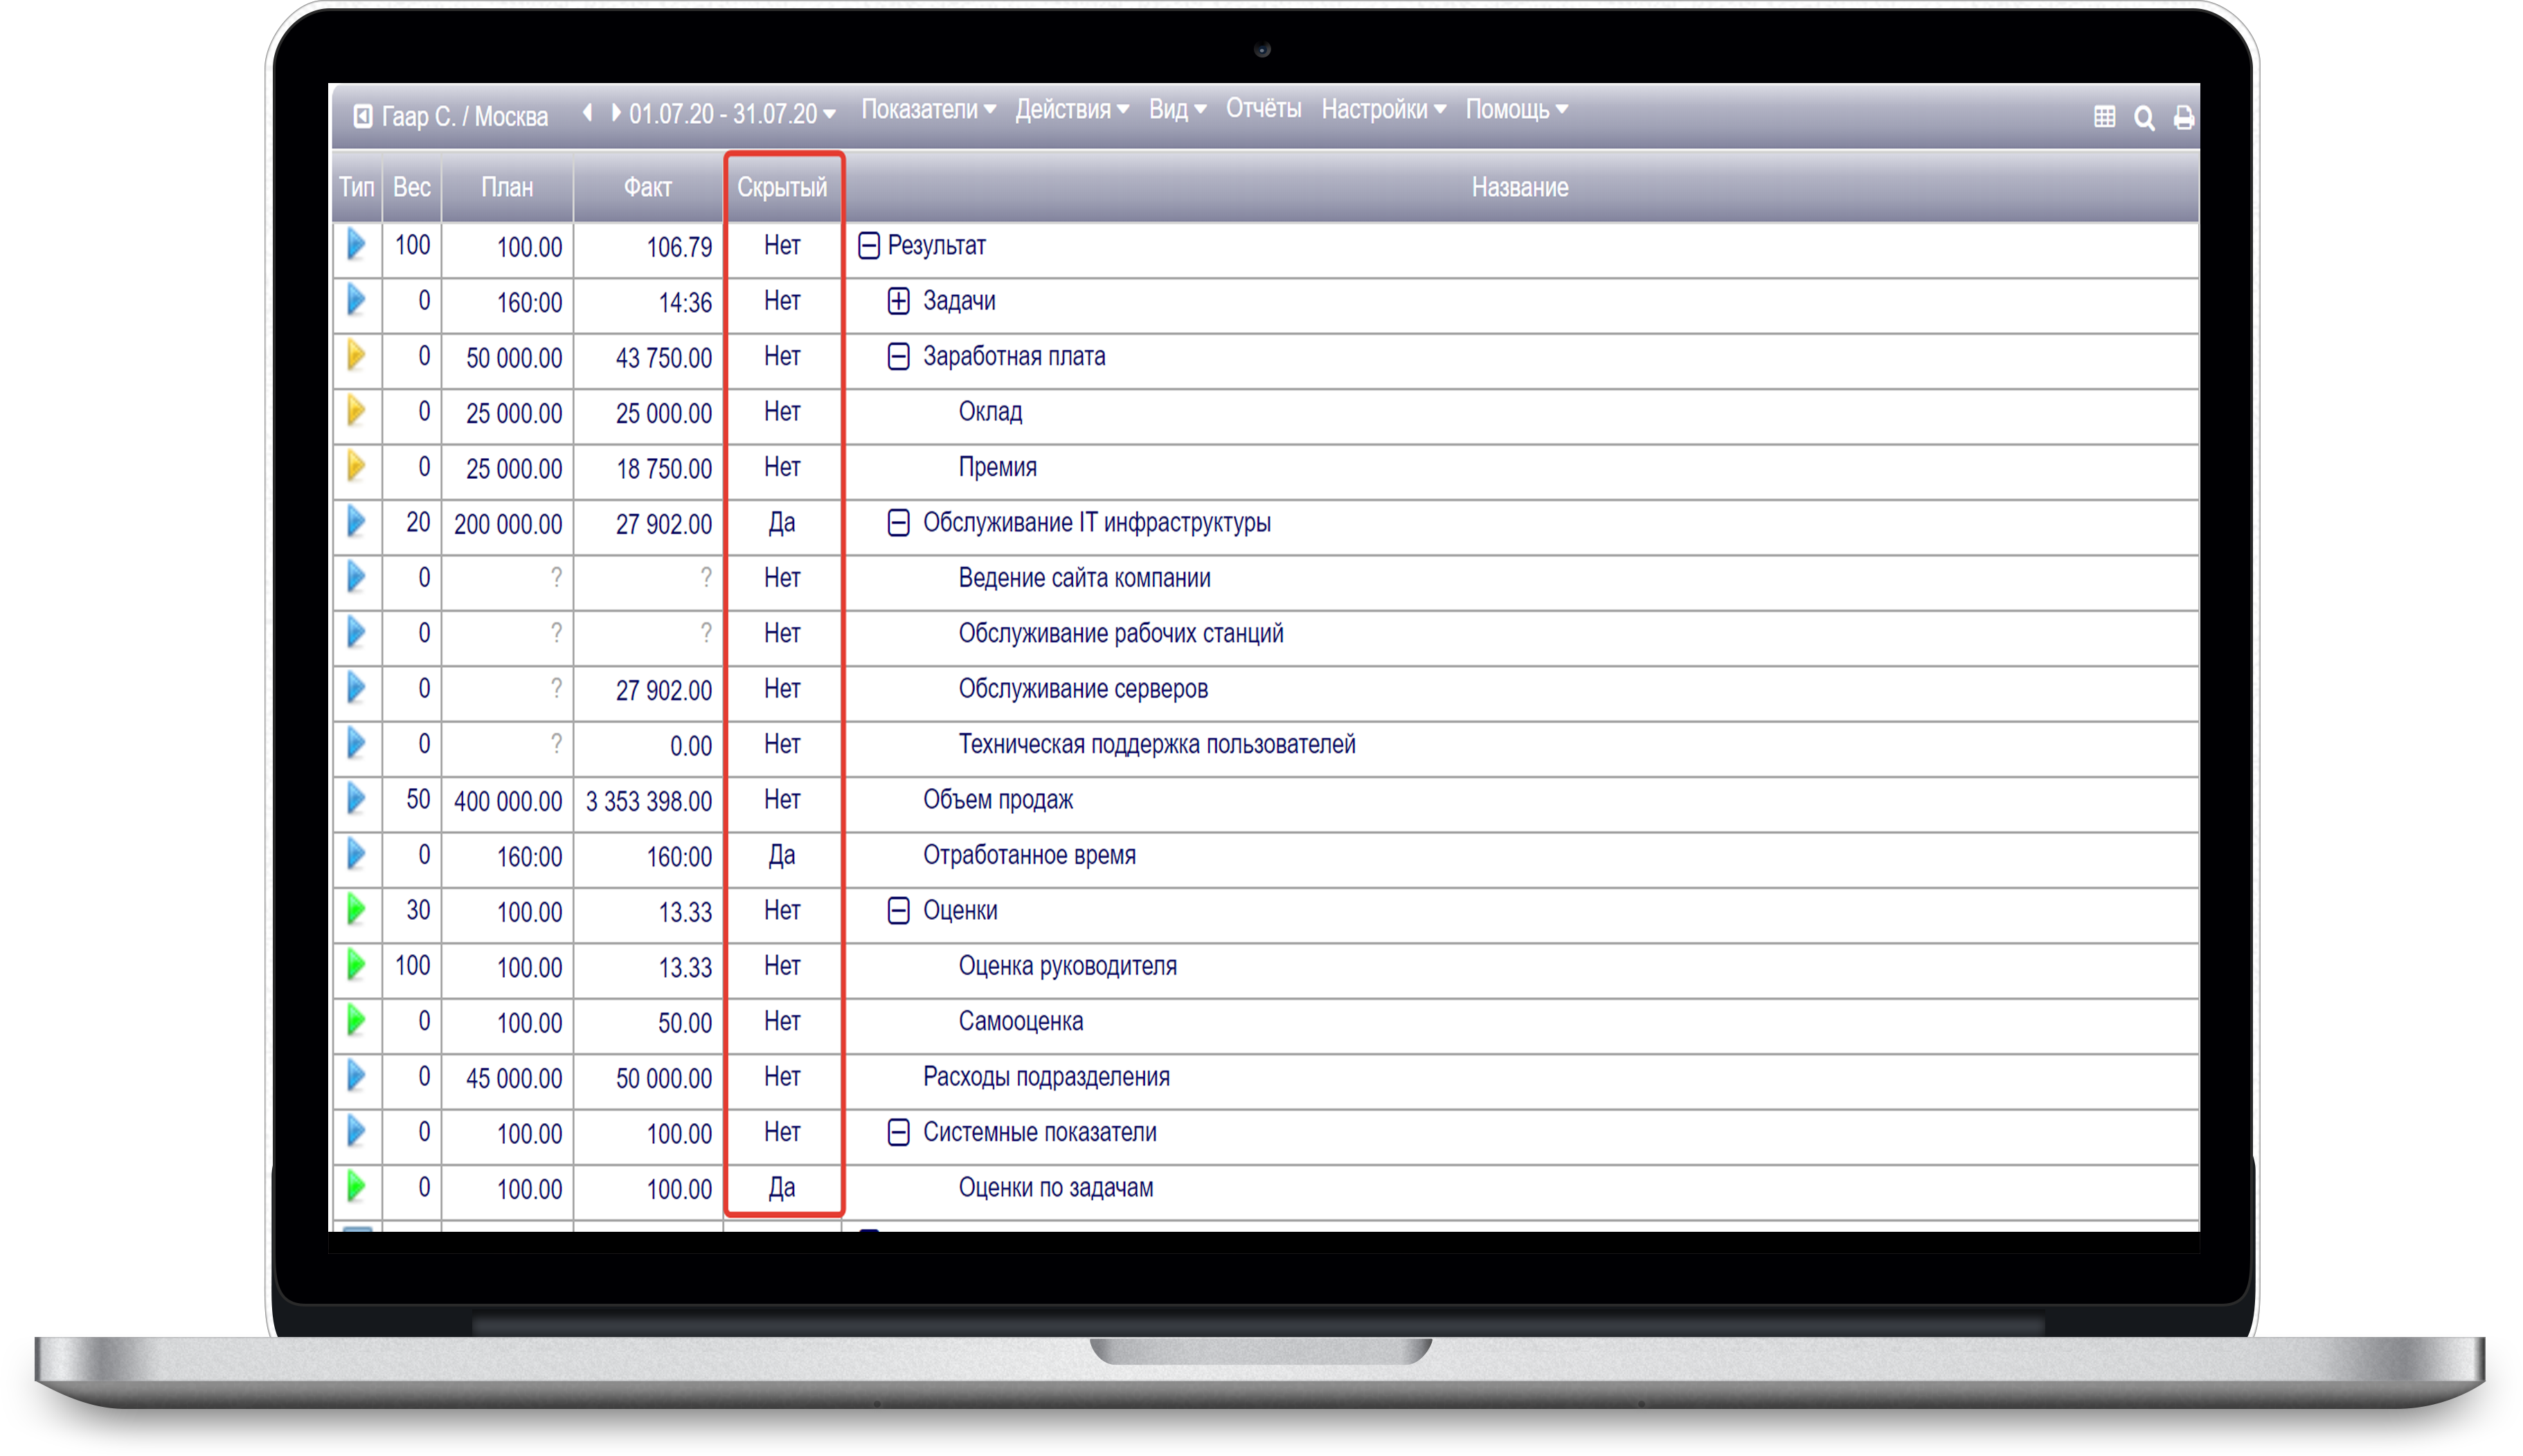Toggle hidden value Нет for Премия

(781, 467)
